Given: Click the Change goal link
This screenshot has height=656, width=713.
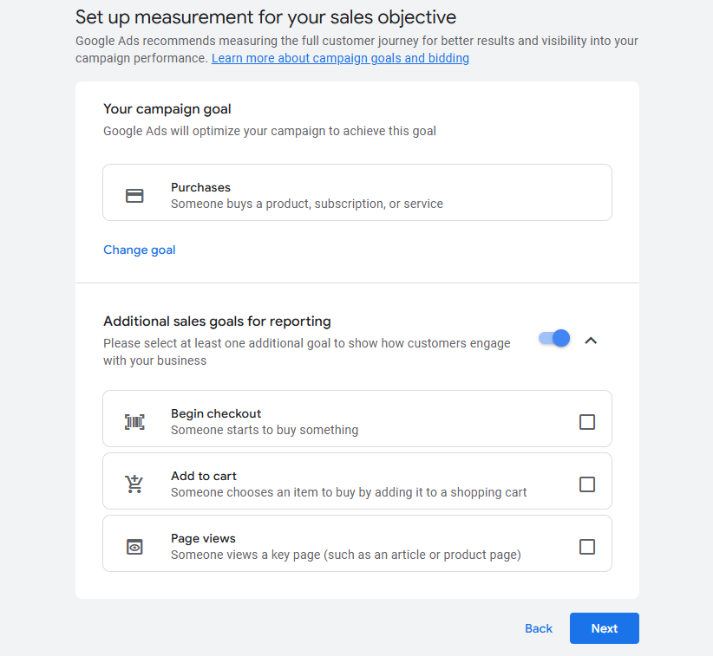Looking at the screenshot, I should [140, 250].
